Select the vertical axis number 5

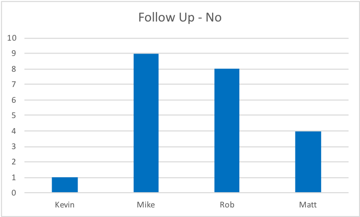coord(15,116)
